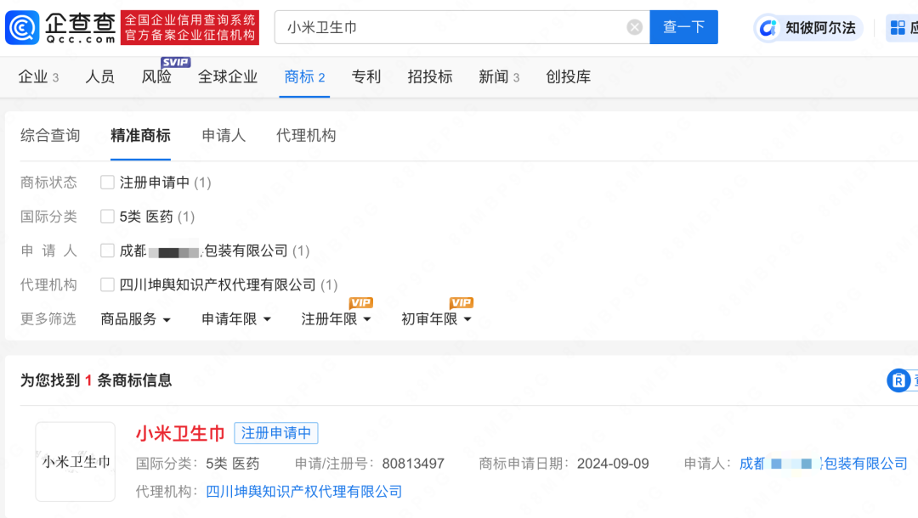This screenshot has height=518, width=918.
Task: Open the 风险 tab
Action: [x=156, y=76]
